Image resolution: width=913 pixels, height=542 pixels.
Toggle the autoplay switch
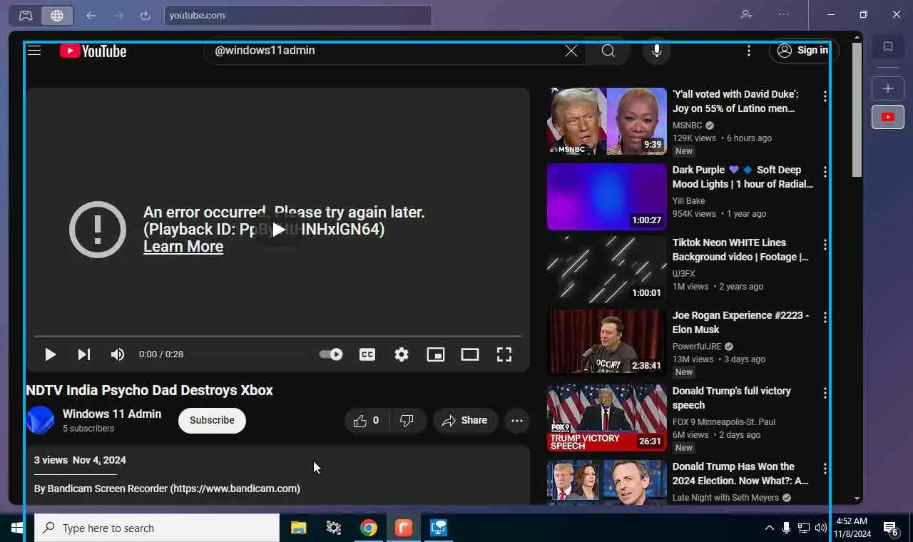pos(330,354)
